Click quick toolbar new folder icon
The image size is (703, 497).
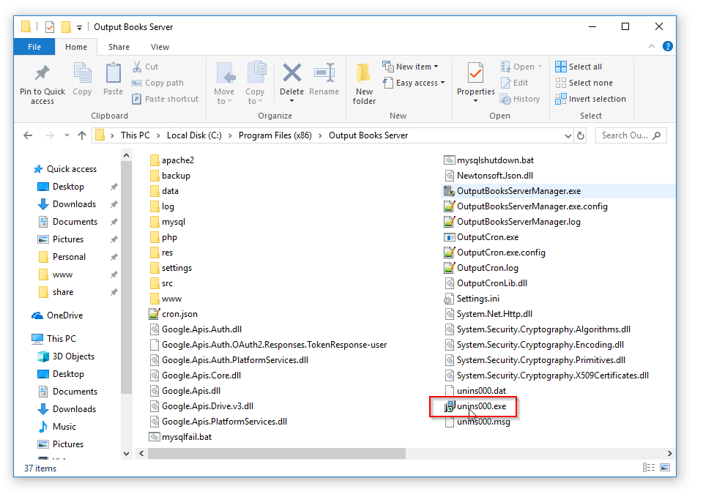click(x=66, y=27)
